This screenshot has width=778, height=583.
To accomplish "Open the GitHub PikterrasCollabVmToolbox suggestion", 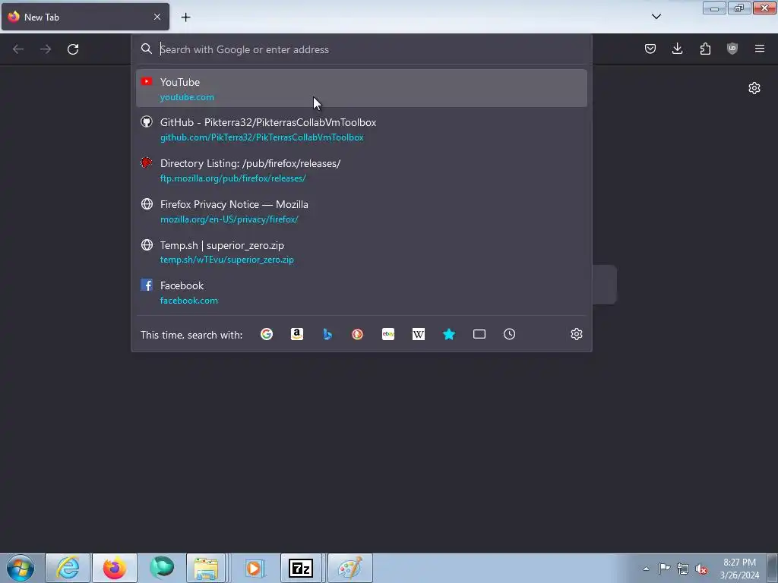I will [361, 129].
